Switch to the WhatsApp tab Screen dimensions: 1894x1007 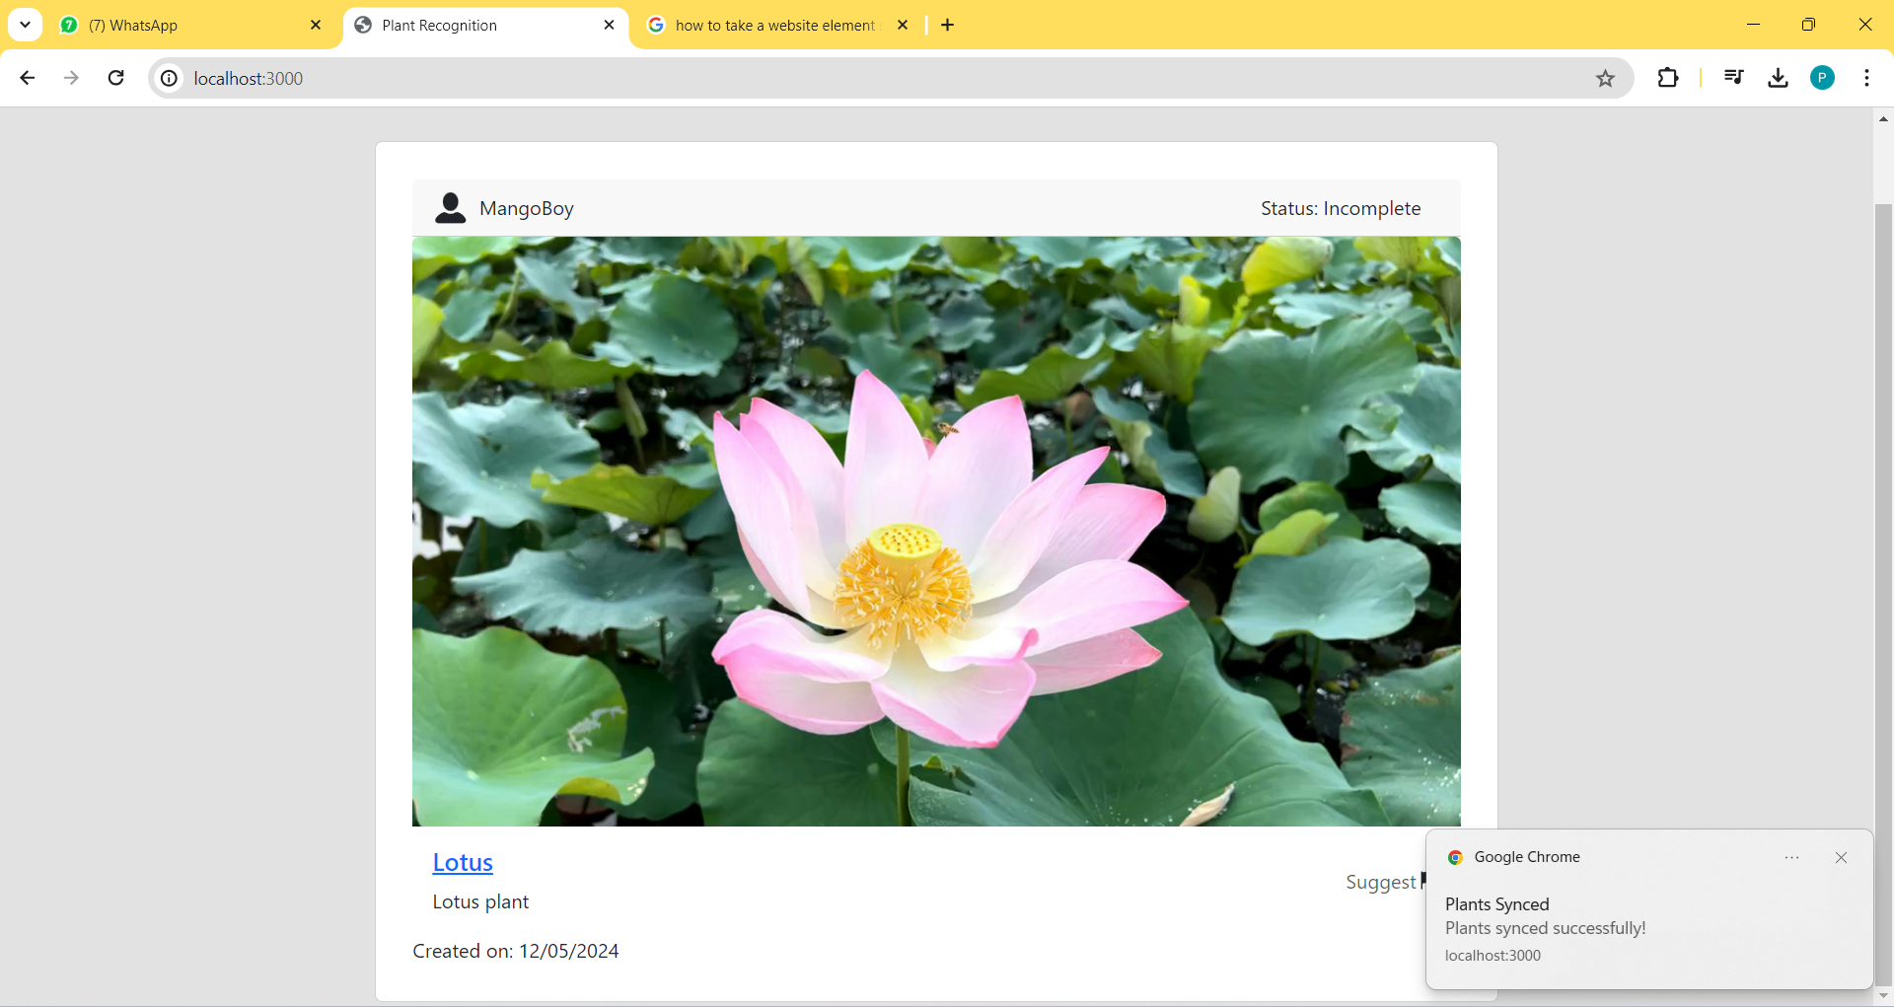[x=190, y=26]
